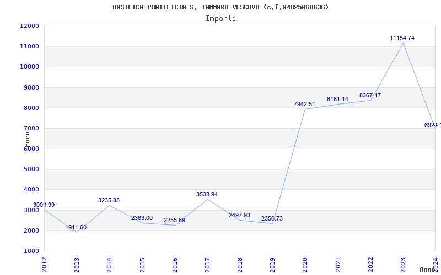Click the x-axis year 2017
The image size is (441, 275).
tap(207, 265)
